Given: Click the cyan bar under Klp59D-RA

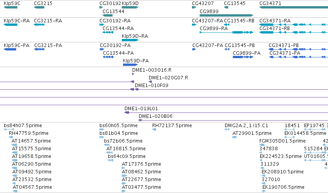Looking at the screenshot, I should [x=130, y=40].
